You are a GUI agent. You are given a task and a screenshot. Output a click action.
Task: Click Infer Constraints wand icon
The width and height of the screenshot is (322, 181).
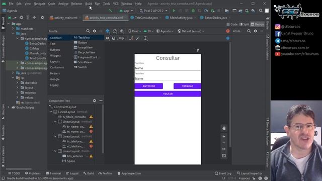(137, 38)
